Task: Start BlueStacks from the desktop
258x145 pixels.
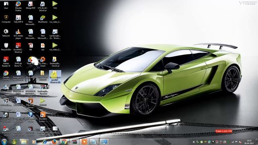Action: point(43,19)
